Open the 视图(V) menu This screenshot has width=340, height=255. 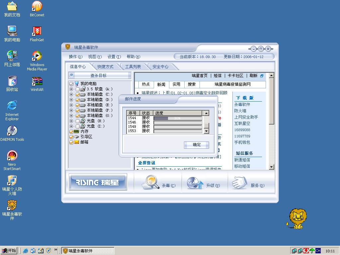95,56
